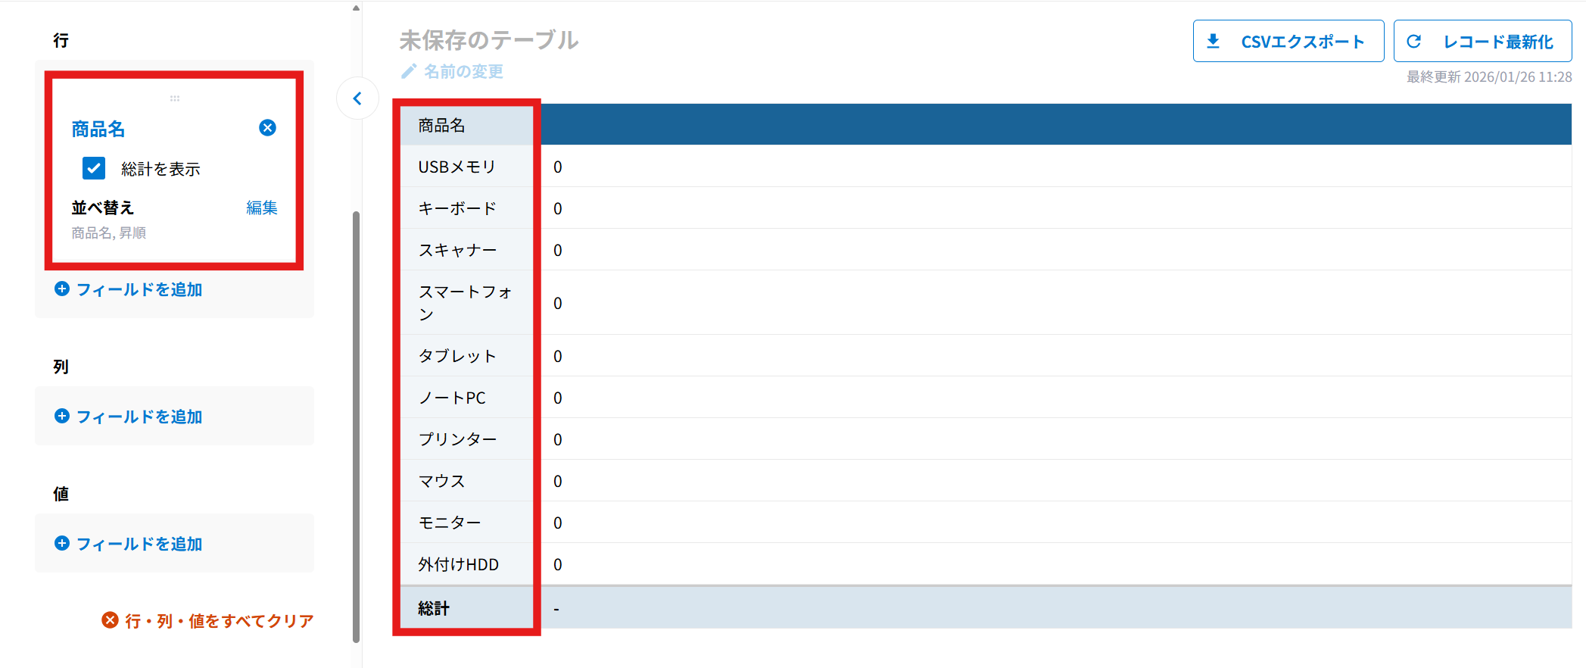1586x668 pixels.
Task: Click the download icon on CSVエクスポート
Action: [x=1213, y=42]
